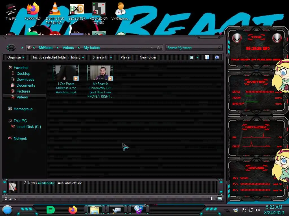Open the VM0Technic desktop shortcut

pos(121,12)
